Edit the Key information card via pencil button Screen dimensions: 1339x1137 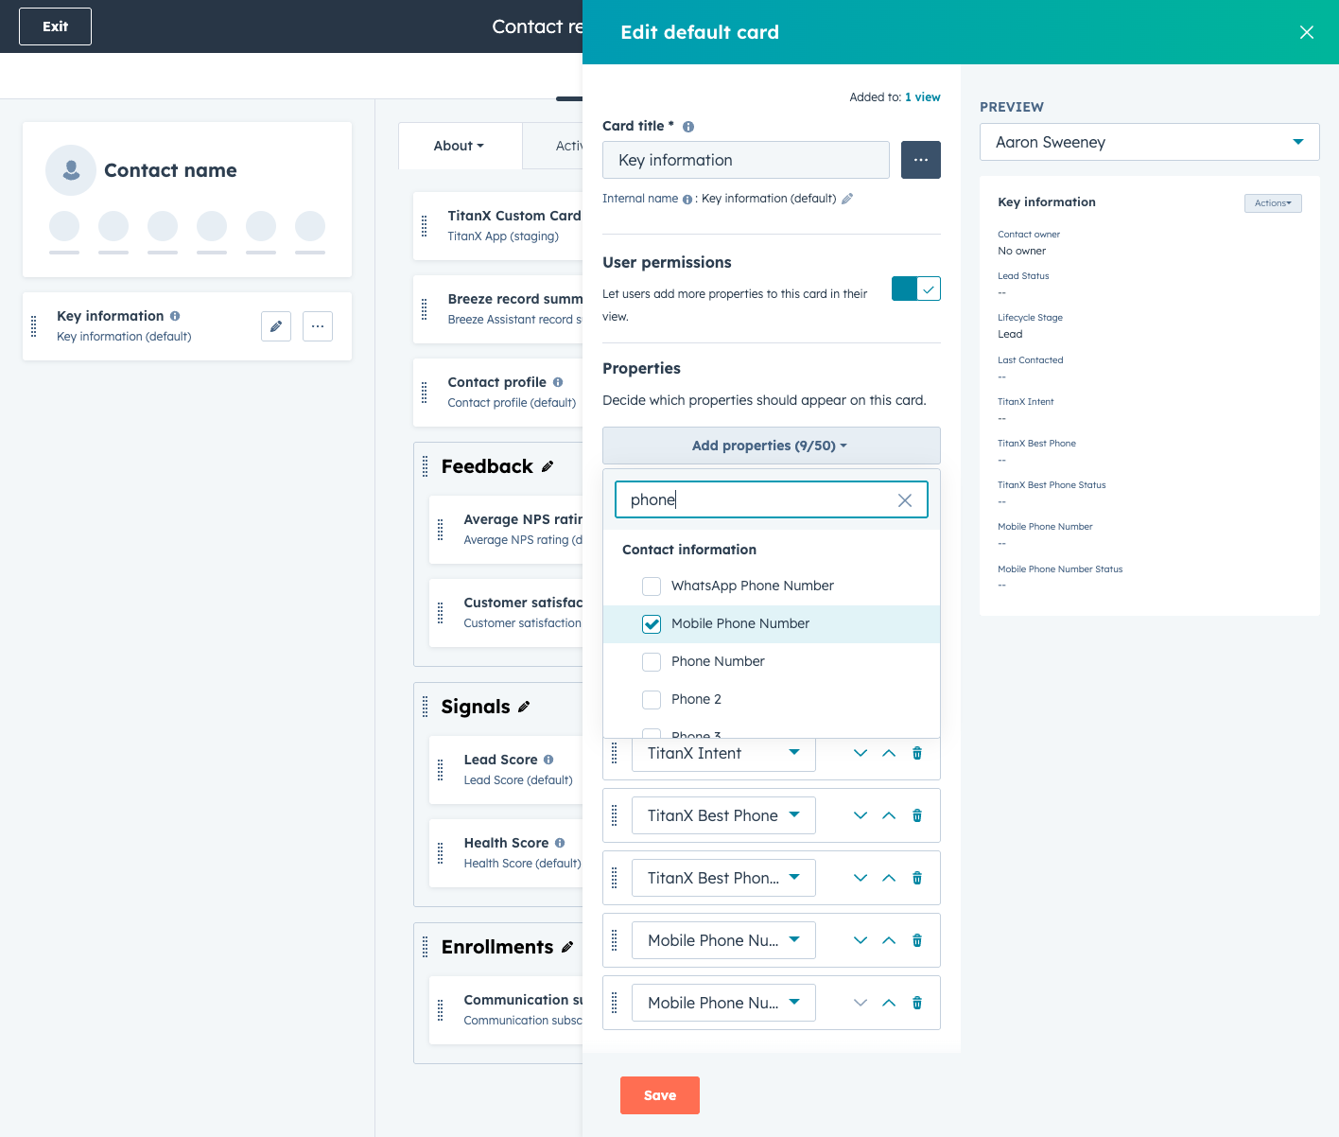(x=276, y=326)
